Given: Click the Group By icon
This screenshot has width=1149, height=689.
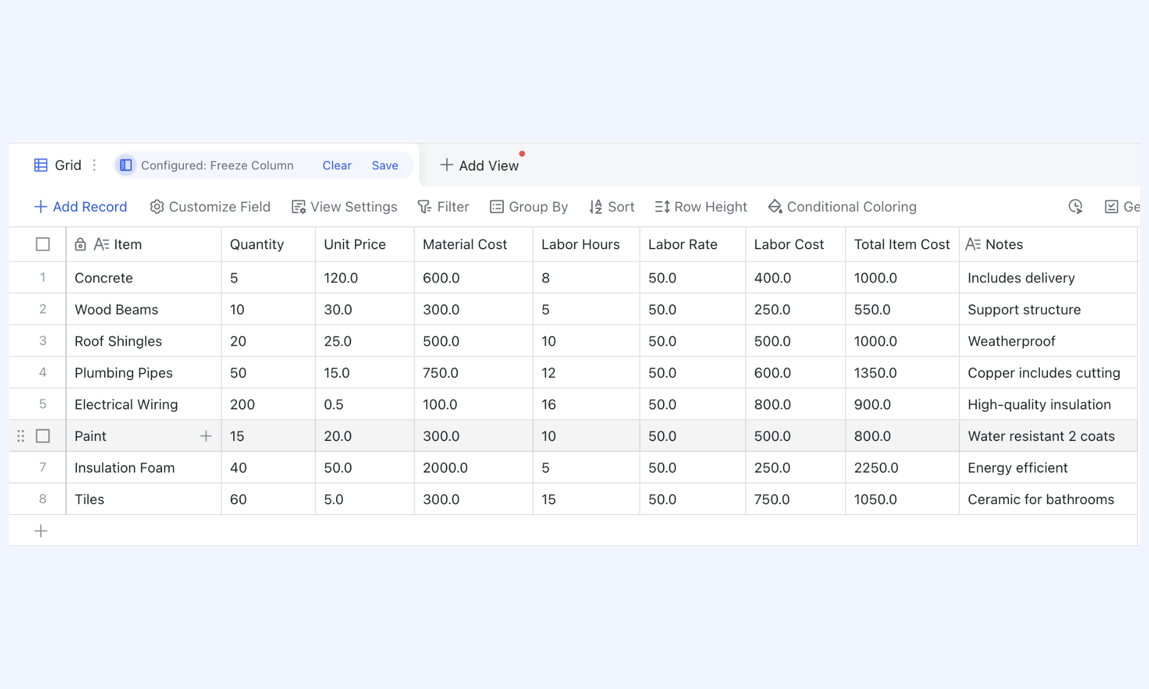Looking at the screenshot, I should [x=496, y=207].
